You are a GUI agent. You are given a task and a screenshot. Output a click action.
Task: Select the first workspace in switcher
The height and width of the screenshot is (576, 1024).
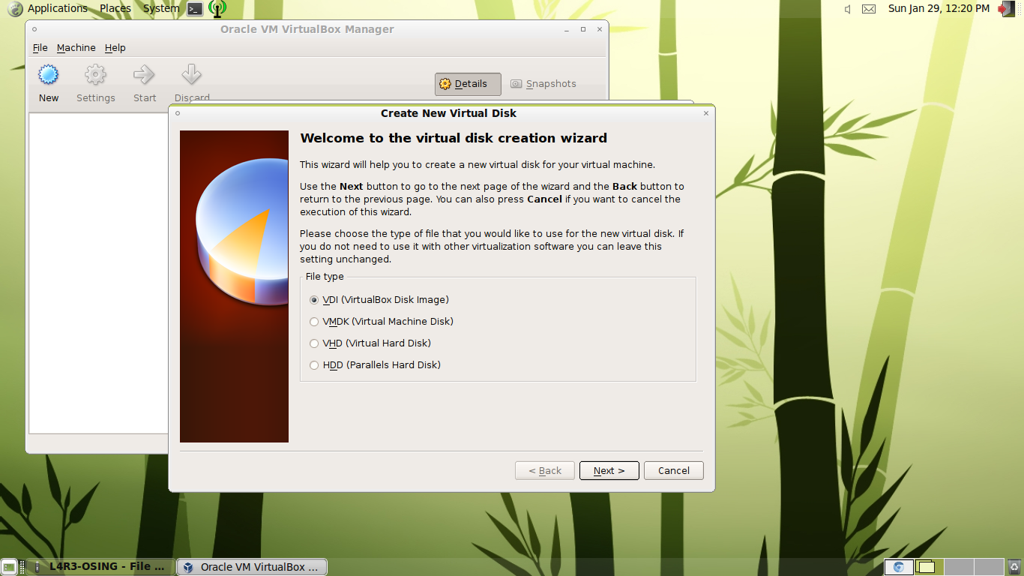[x=899, y=567]
